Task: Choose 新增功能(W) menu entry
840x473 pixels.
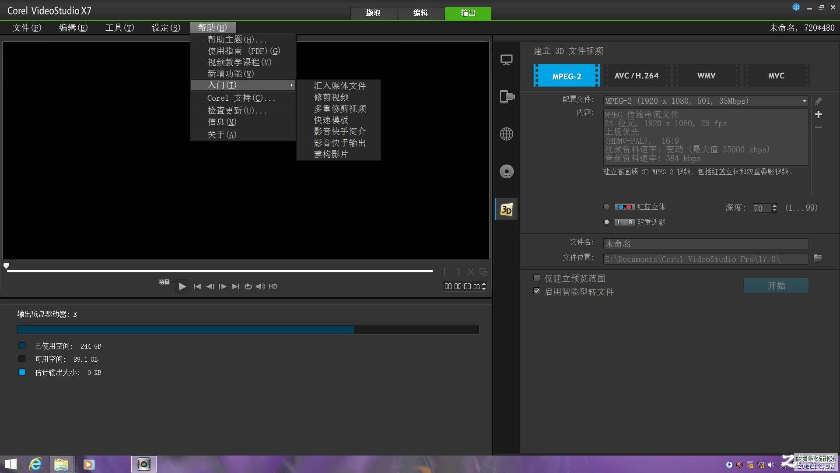Action: 243,74
